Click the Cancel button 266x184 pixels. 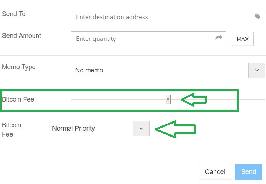point(215,172)
